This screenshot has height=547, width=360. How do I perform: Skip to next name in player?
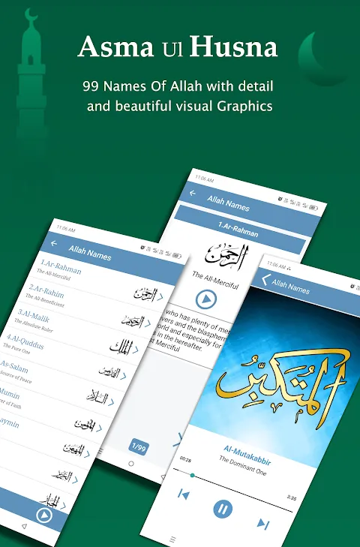tap(263, 523)
